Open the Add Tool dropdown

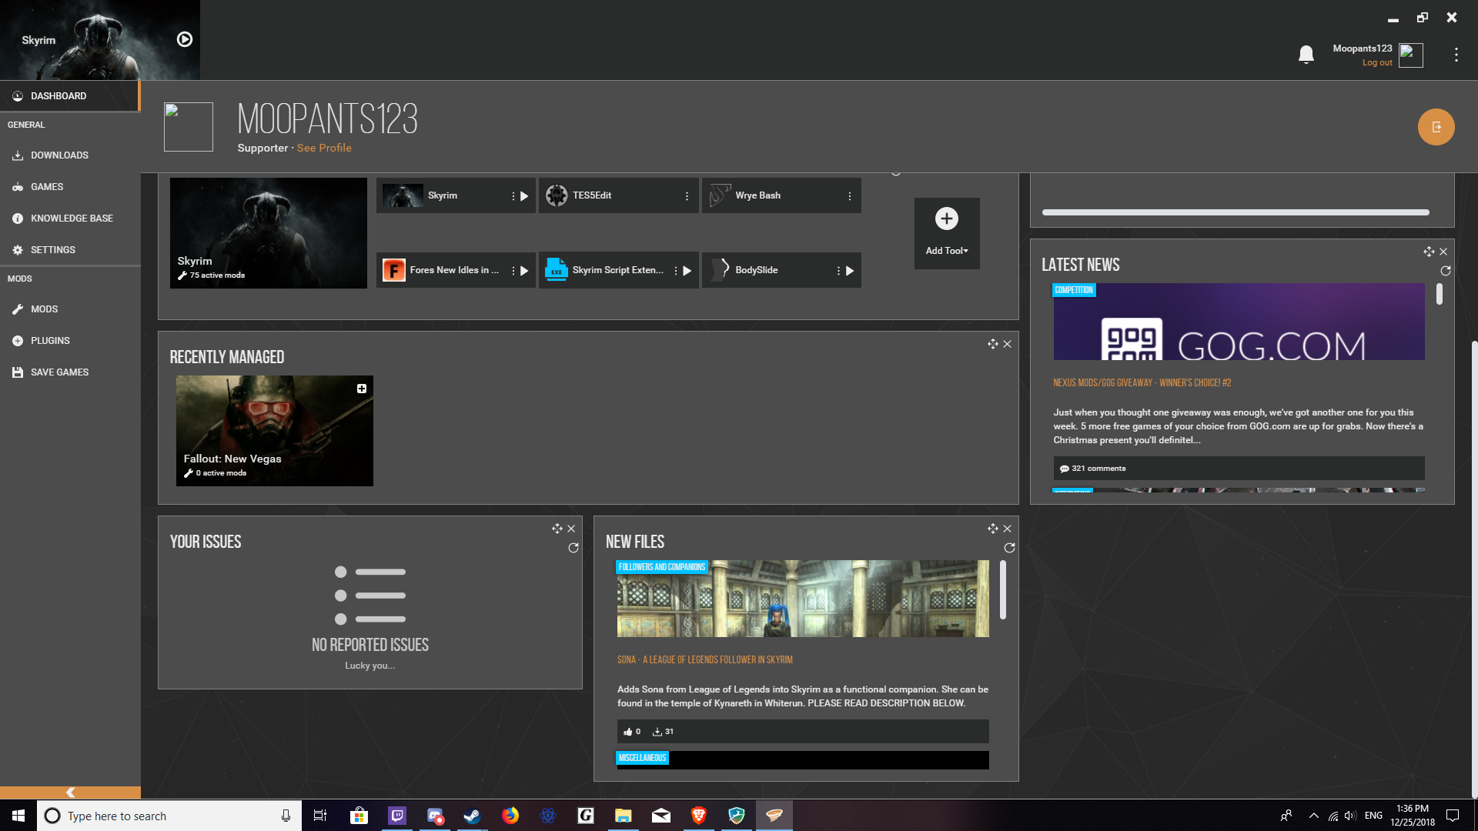947,251
